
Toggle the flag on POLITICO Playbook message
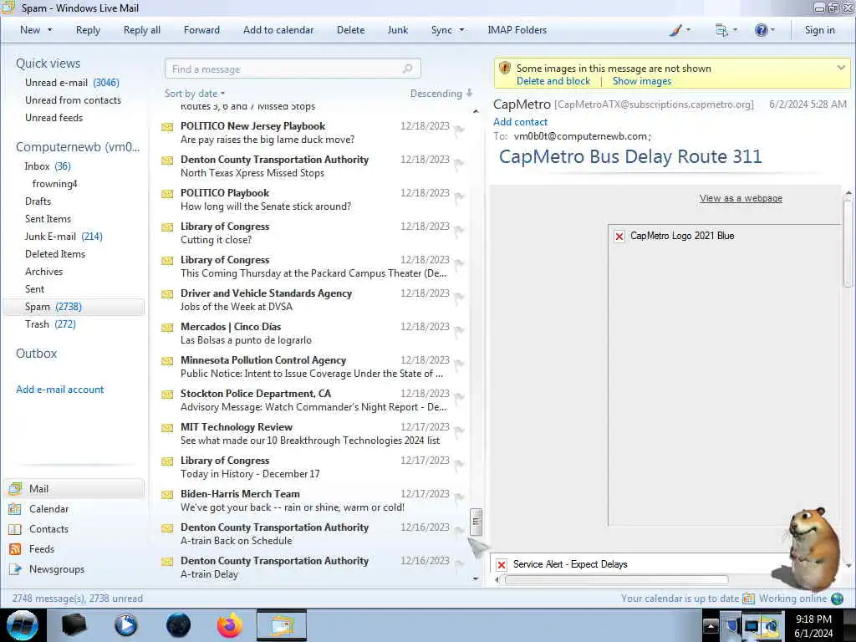pos(459,196)
